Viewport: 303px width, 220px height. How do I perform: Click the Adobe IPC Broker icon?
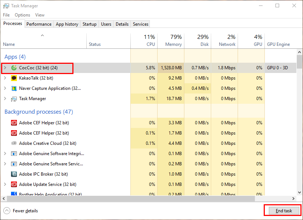14,174
